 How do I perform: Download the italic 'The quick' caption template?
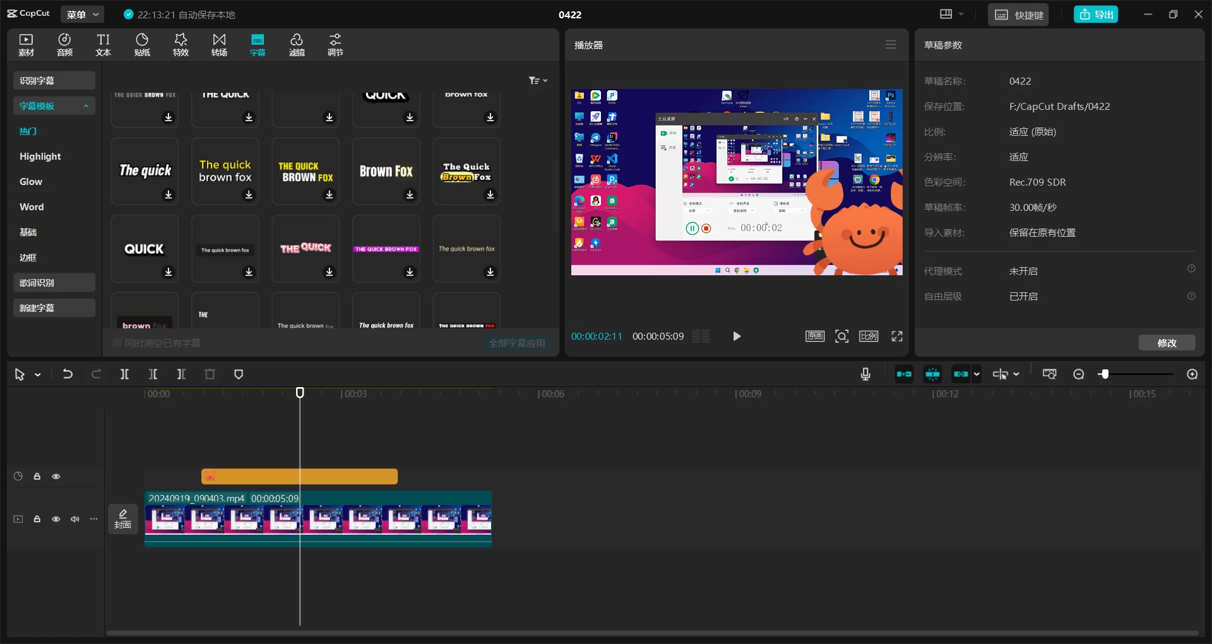tap(169, 195)
